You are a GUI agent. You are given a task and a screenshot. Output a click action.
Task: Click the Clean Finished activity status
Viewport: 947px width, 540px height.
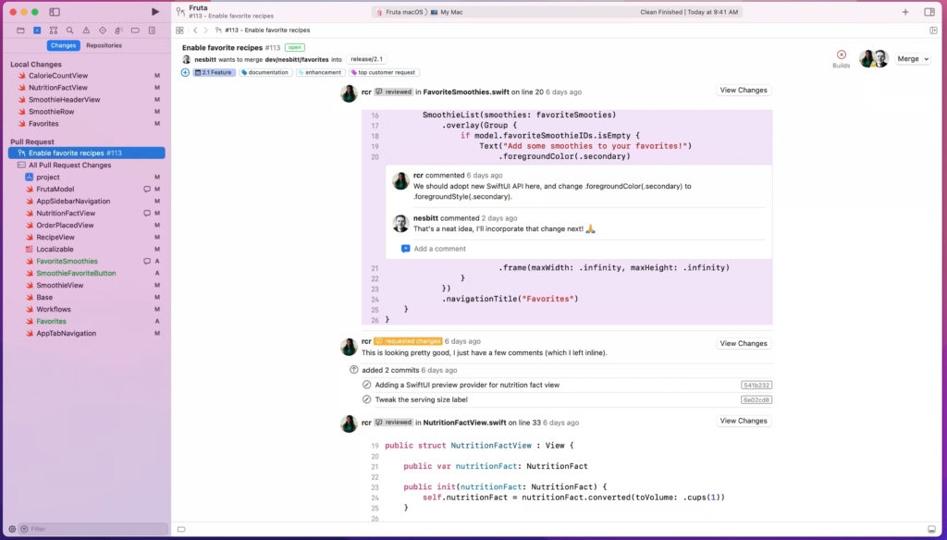tap(688, 12)
